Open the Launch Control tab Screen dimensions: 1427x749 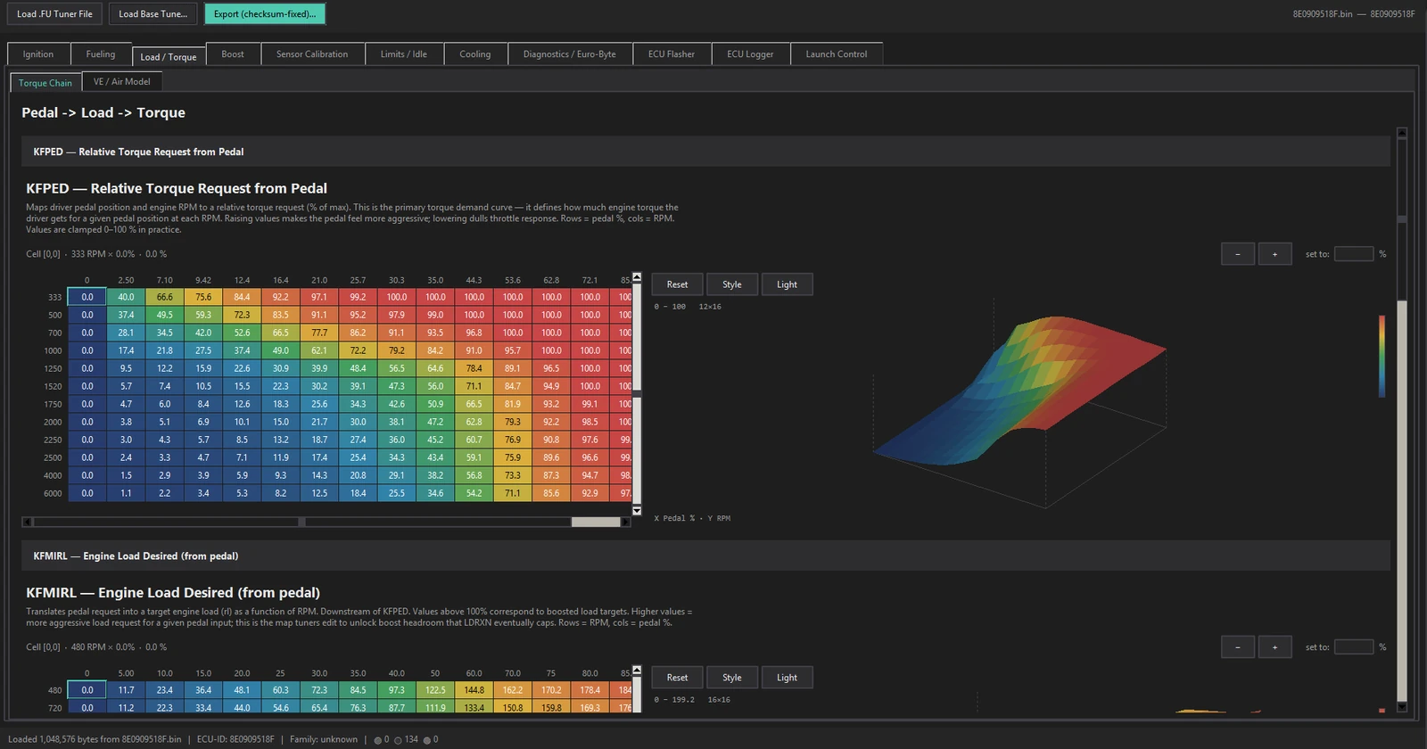(837, 54)
